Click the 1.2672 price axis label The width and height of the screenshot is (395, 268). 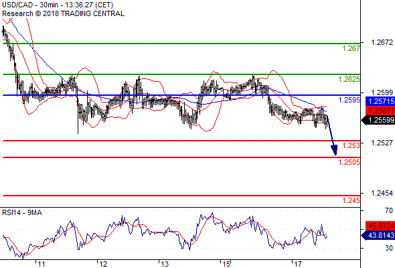click(x=382, y=42)
